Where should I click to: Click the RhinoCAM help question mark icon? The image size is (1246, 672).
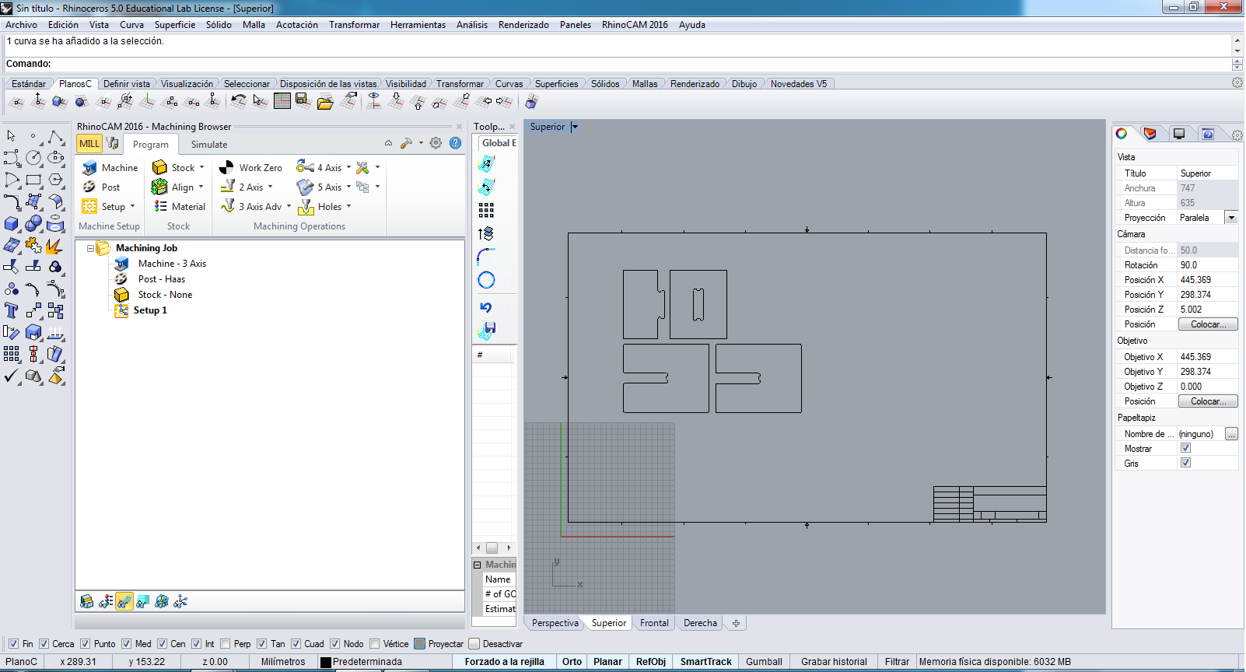pyautogui.click(x=456, y=143)
